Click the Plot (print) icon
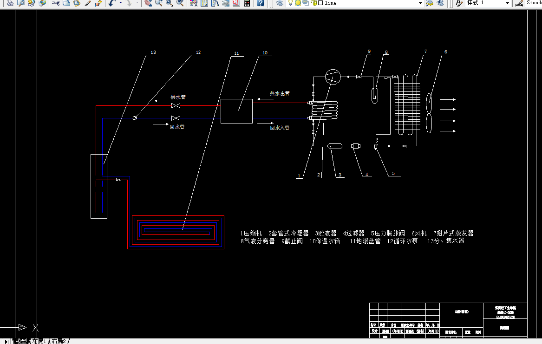The height and width of the screenshot is (344, 542). tap(10, 3)
